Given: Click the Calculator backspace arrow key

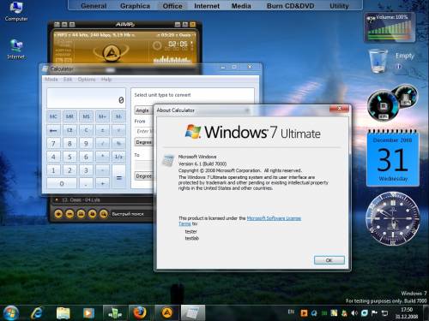Looking at the screenshot, I should [x=53, y=130].
